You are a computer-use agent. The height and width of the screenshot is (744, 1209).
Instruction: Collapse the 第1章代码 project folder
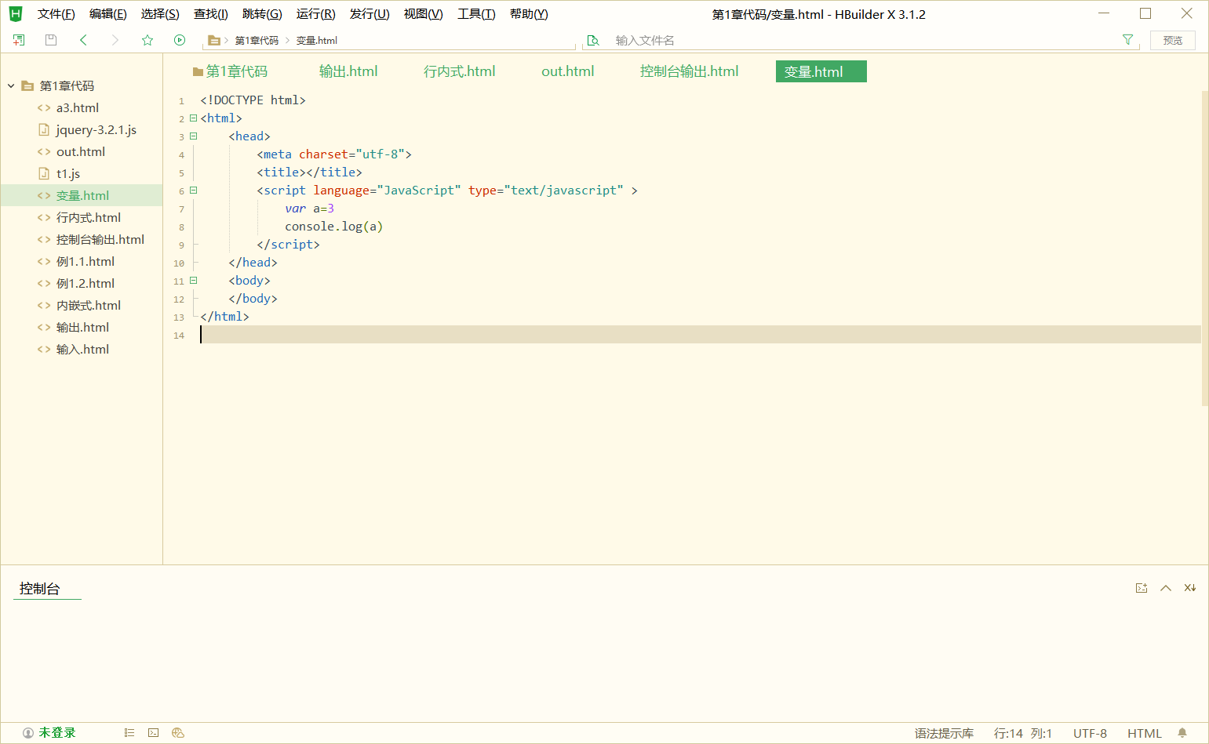[x=9, y=85]
